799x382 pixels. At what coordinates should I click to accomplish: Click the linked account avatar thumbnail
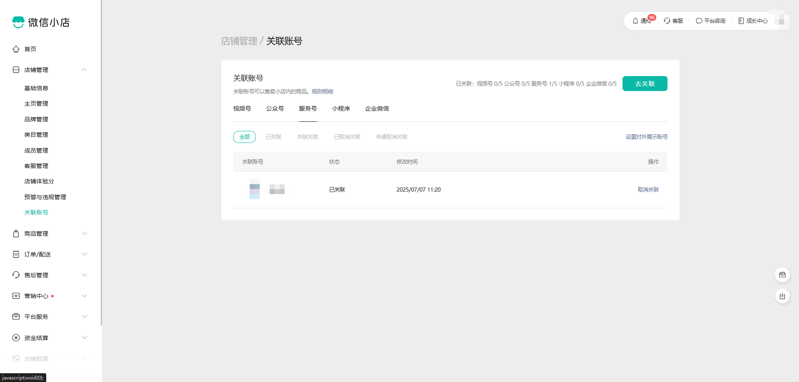click(255, 190)
